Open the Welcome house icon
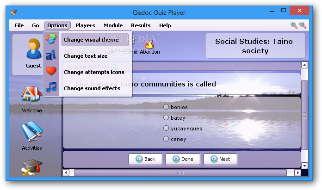The width and height of the screenshot is (322, 190). [x=31, y=93]
